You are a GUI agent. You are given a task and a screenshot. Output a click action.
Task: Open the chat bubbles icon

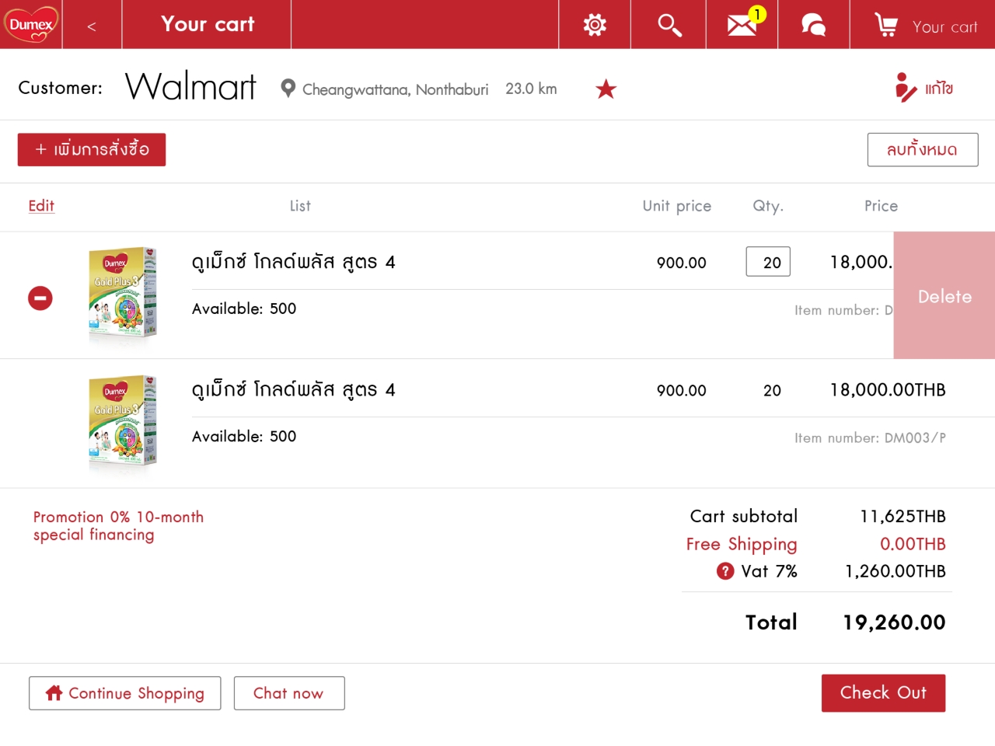[x=813, y=25]
